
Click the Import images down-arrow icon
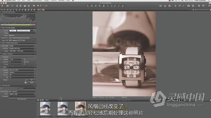click(x=2, y=6)
